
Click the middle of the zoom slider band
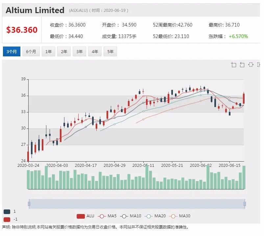(x=137, y=204)
